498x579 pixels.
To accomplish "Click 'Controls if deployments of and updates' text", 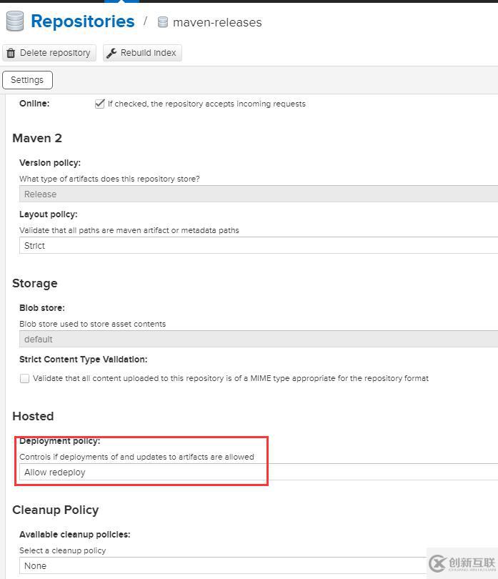I will pyautogui.click(x=137, y=457).
